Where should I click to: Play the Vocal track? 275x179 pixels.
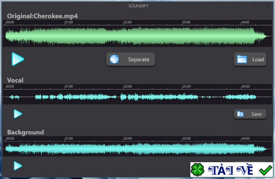18,114
